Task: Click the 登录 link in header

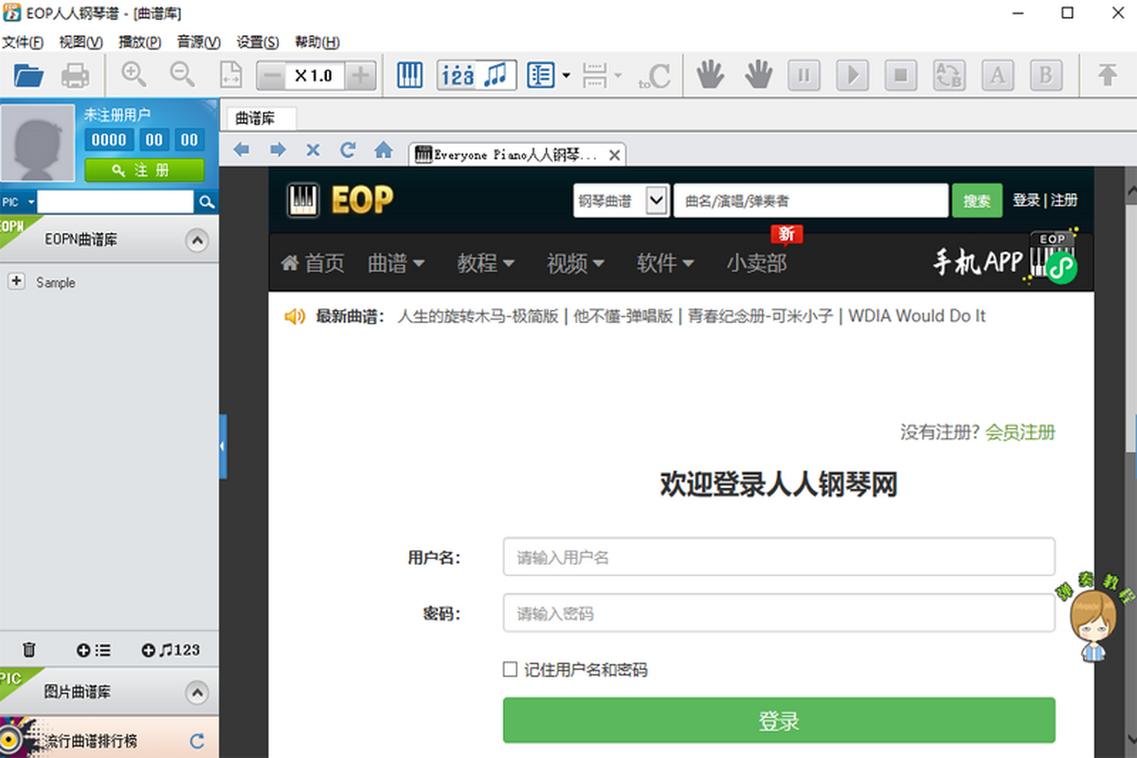Action: coord(1026,200)
